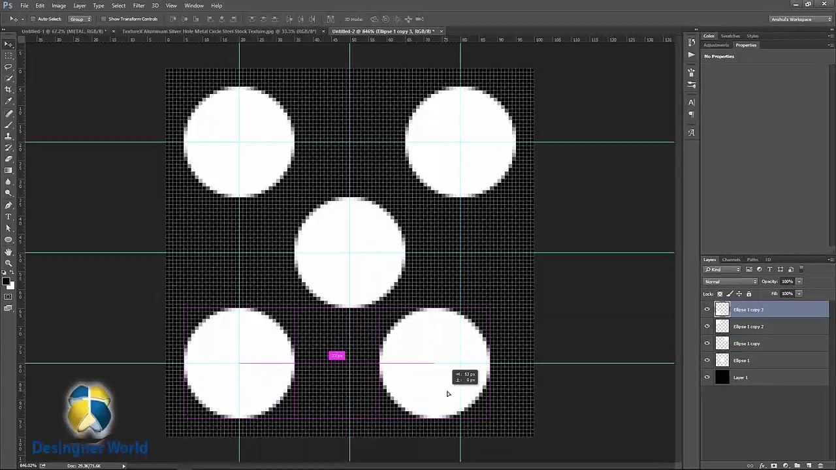
Task: Open the layer filter Kind dropdown
Action: (722, 270)
